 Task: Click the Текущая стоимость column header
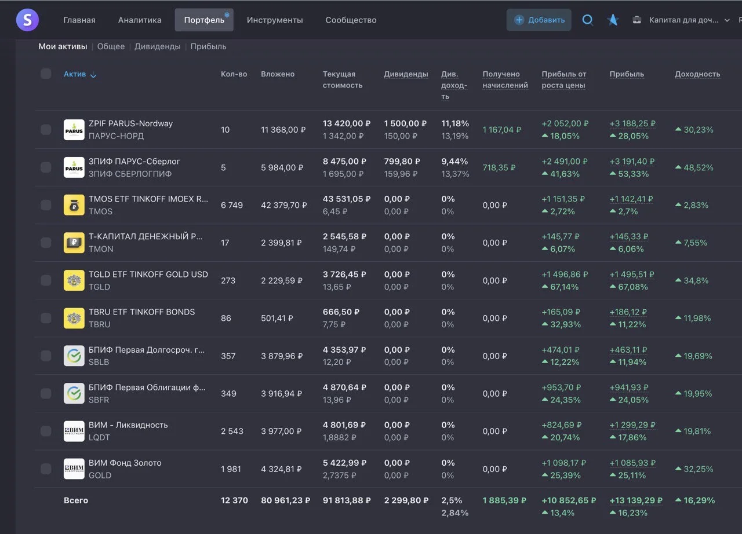pyautogui.click(x=343, y=79)
